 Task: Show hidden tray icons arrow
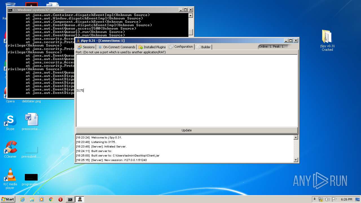click(x=314, y=199)
